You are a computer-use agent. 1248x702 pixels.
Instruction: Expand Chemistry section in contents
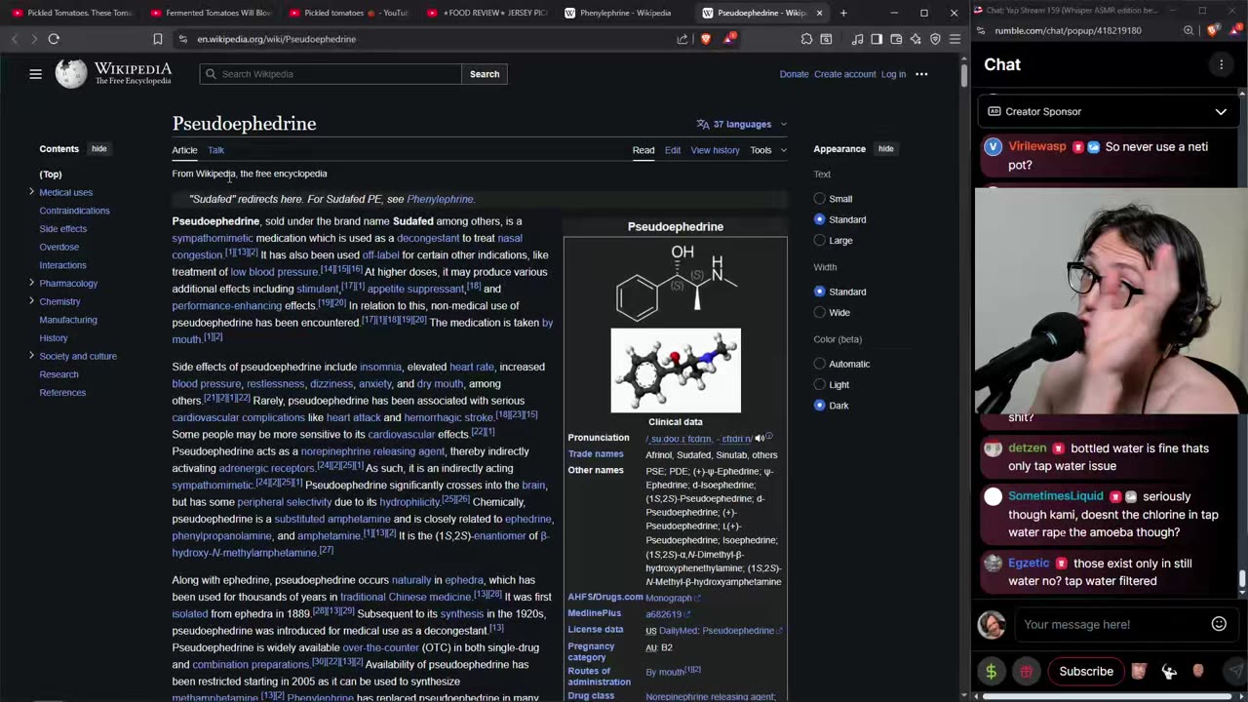point(31,301)
